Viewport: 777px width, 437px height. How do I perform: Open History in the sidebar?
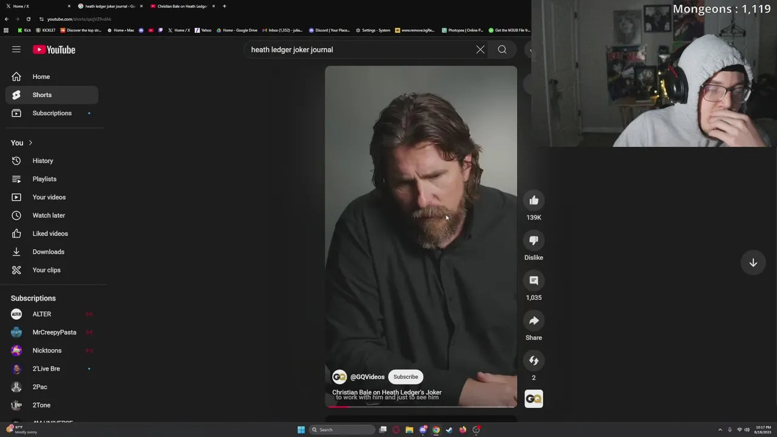pos(52,161)
